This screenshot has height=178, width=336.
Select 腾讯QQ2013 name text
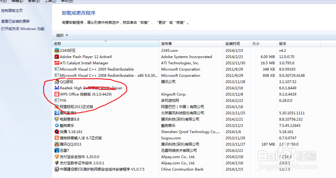pos(71,144)
